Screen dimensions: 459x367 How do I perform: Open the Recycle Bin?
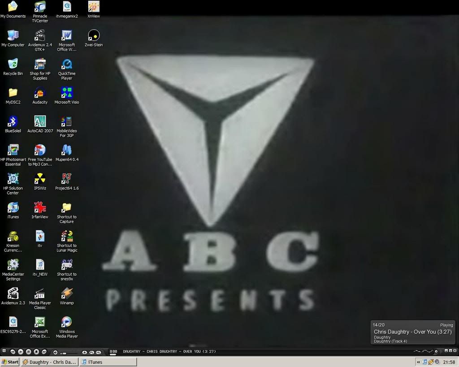13,67
